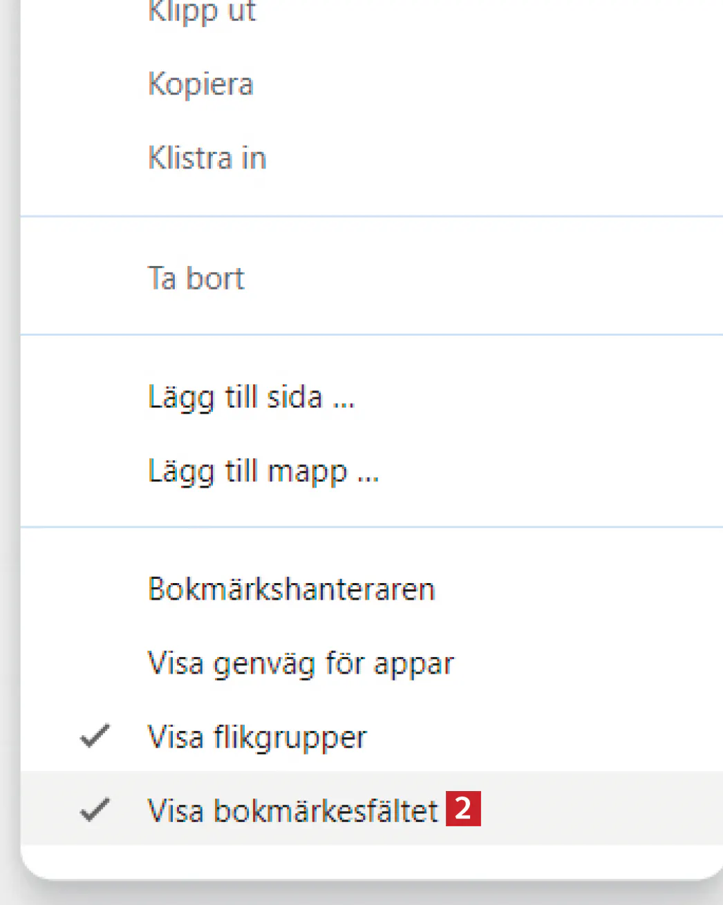Disable the Visa bokmärkesfältet option
The height and width of the screenshot is (905, 723).
click(293, 811)
